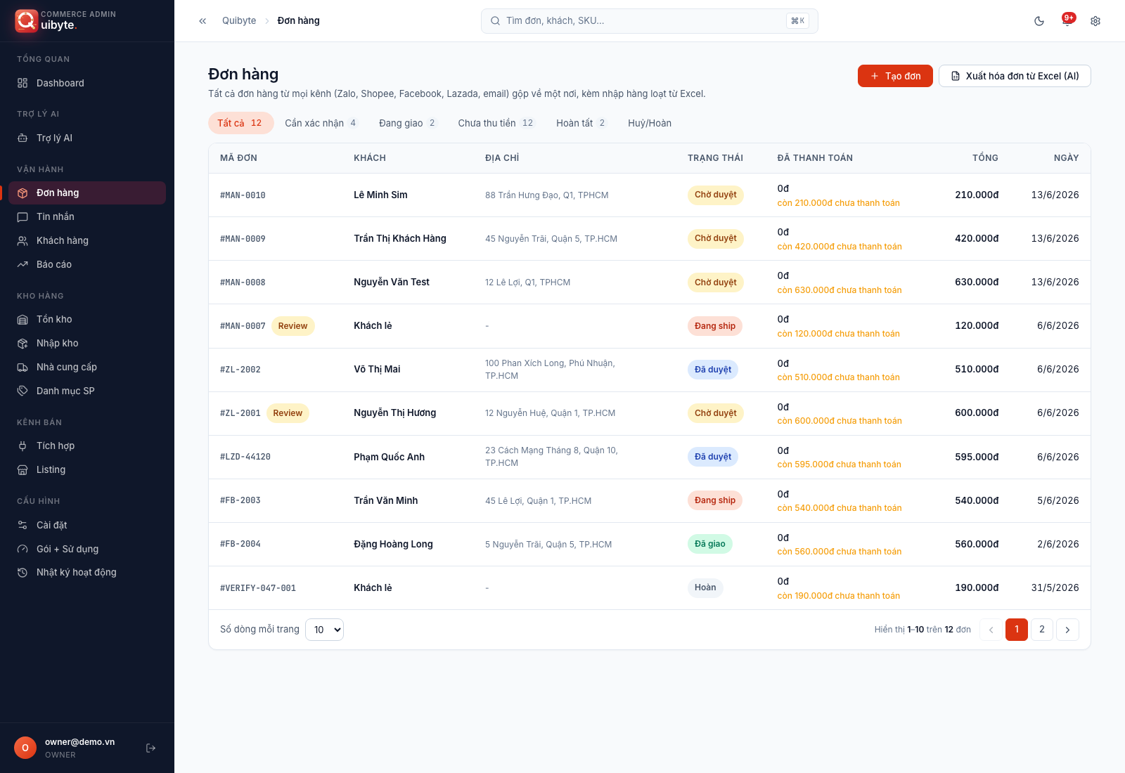Click date 31/5/2026 in last row
Screen dimensions: 1125x773
tap(1055, 587)
